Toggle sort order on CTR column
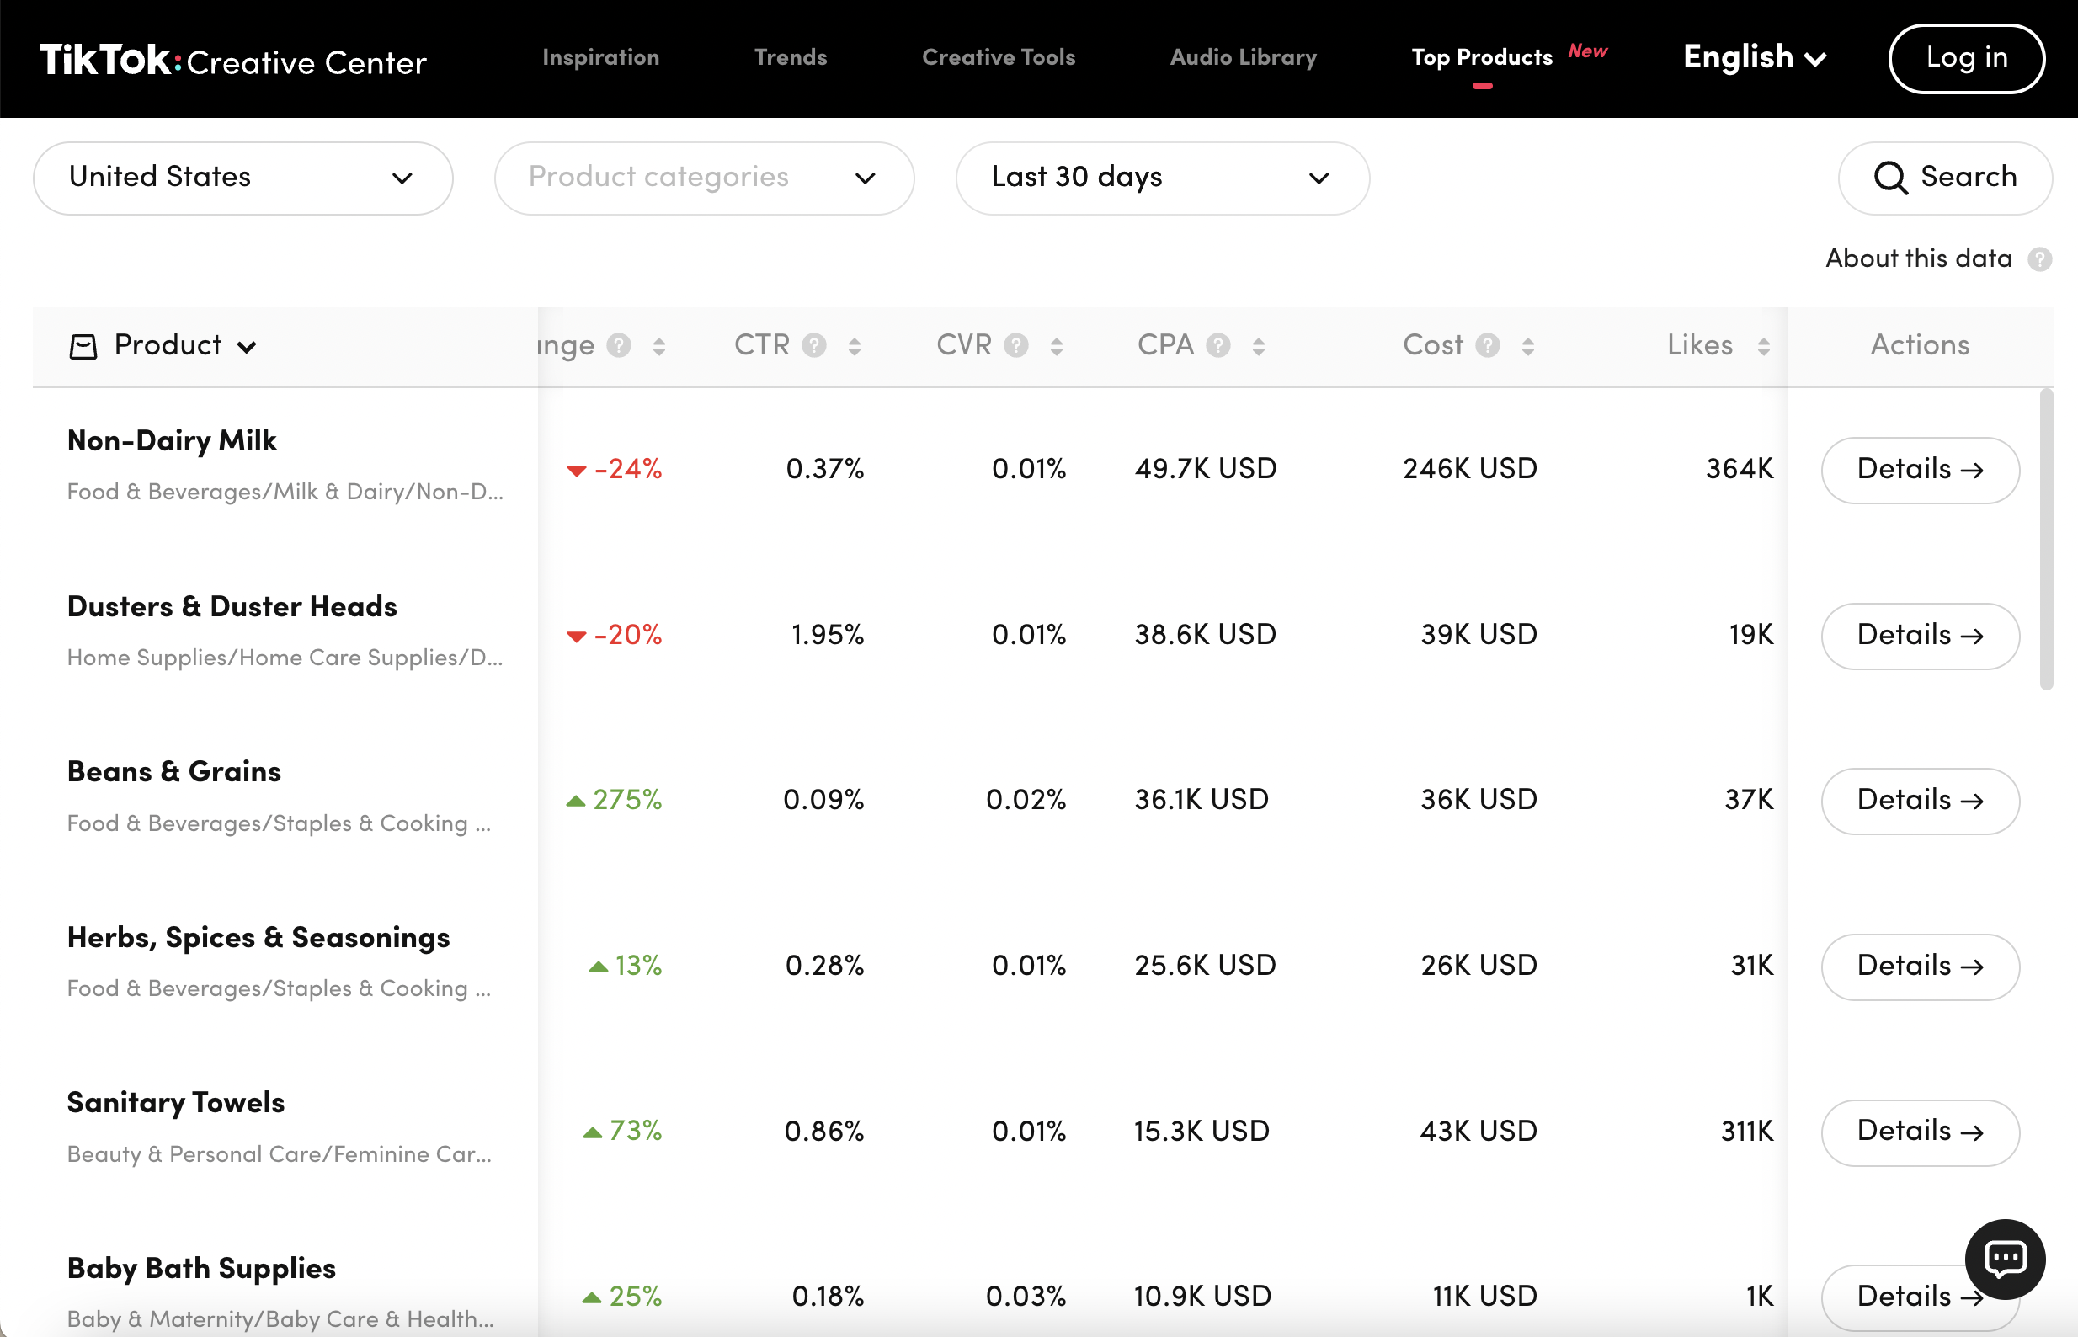This screenshot has height=1337, width=2078. click(x=854, y=346)
